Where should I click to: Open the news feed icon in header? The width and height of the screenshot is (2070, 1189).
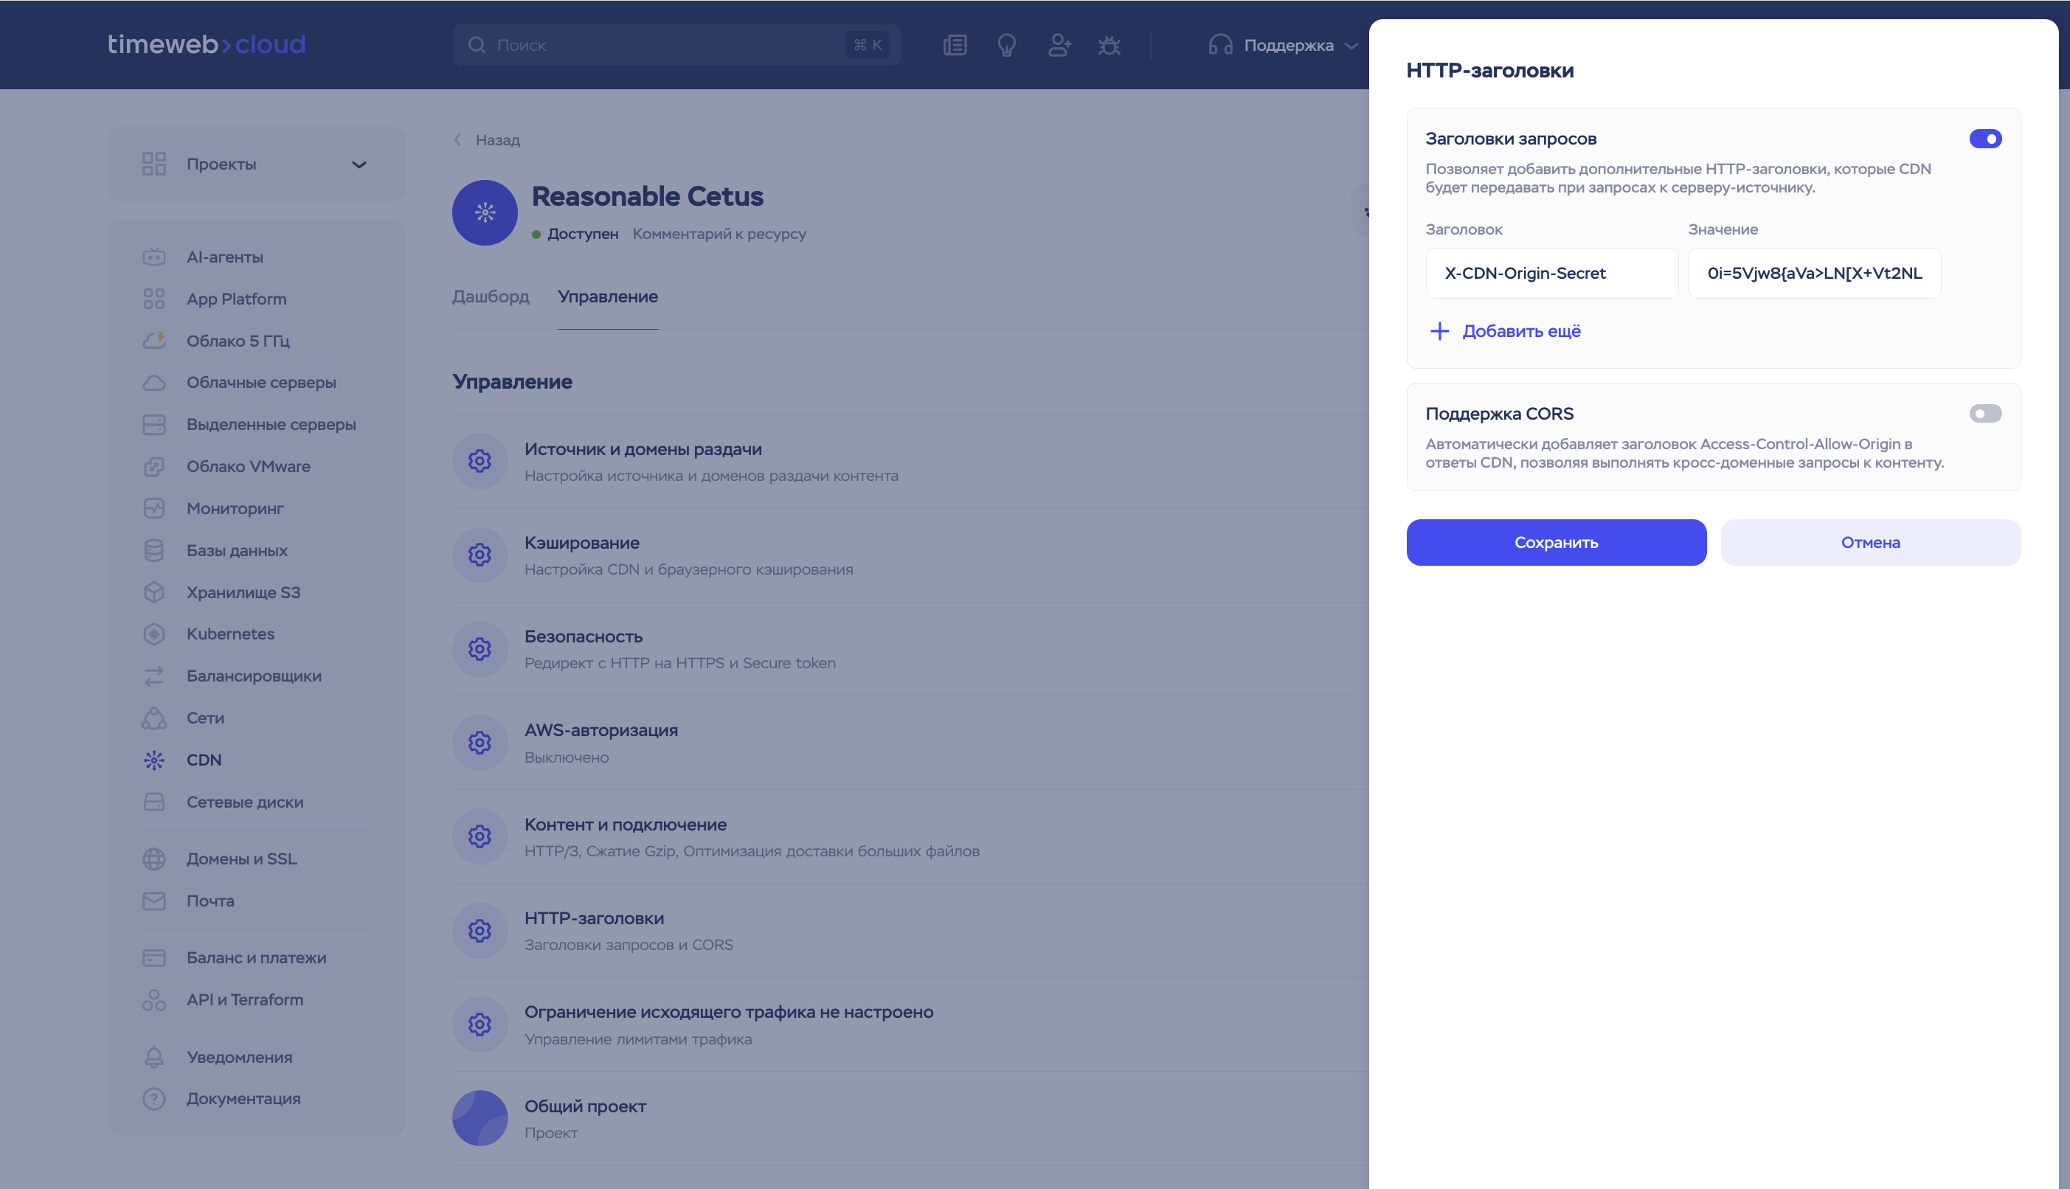click(955, 45)
